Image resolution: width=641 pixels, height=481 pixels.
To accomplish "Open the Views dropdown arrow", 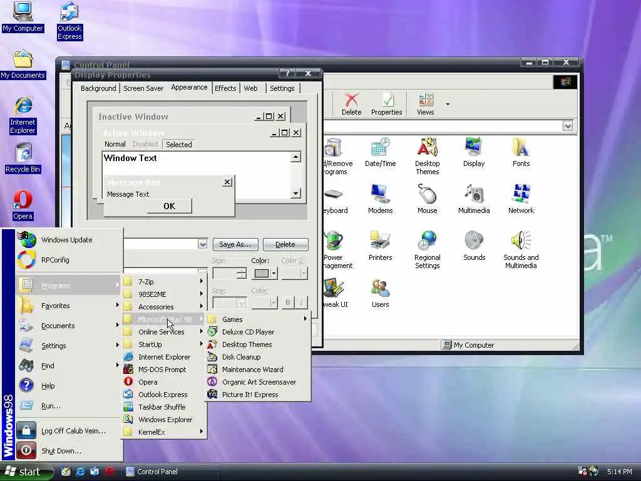I will (448, 105).
